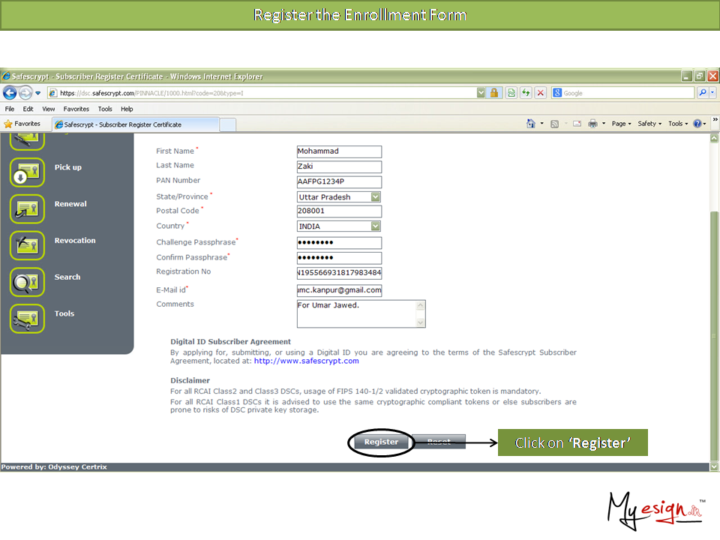Screen dimensions: 720x540
Task: Open the Safety dropdown menu
Action: [649, 124]
